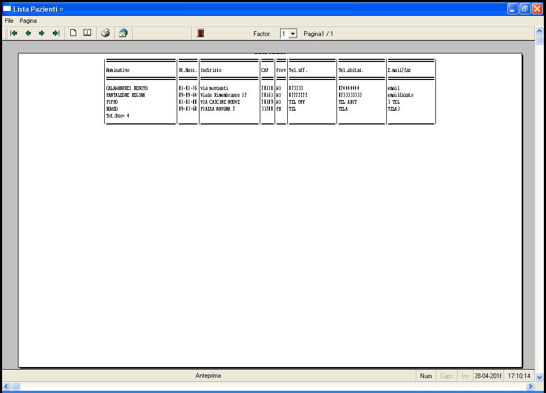
Task: Click the 'Nominativo' column header
Action: click(x=117, y=70)
